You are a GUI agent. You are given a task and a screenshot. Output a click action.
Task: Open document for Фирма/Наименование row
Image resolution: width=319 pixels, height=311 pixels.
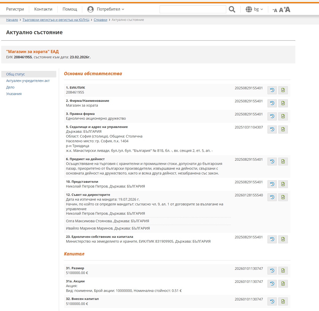283,103
